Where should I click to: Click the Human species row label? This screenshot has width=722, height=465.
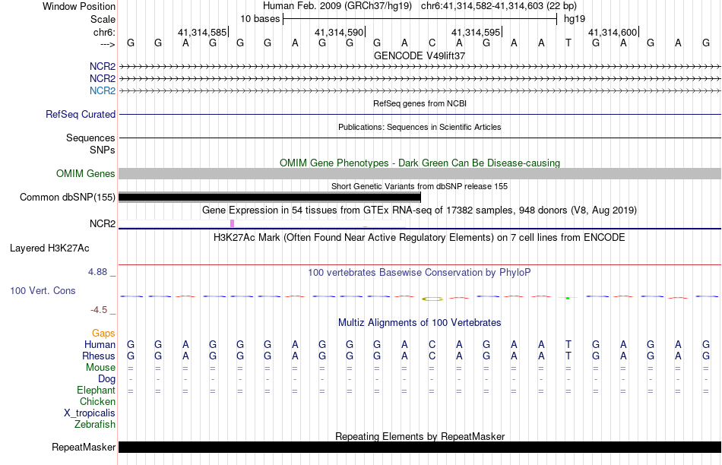(100, 344)
